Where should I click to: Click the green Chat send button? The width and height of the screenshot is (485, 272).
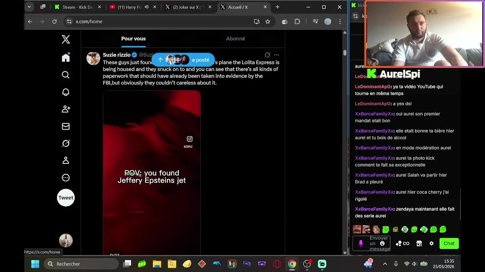point(449,244)
